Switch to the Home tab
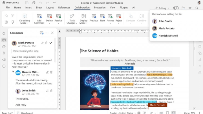The image size is (203, 114). (x=17, y=8)
